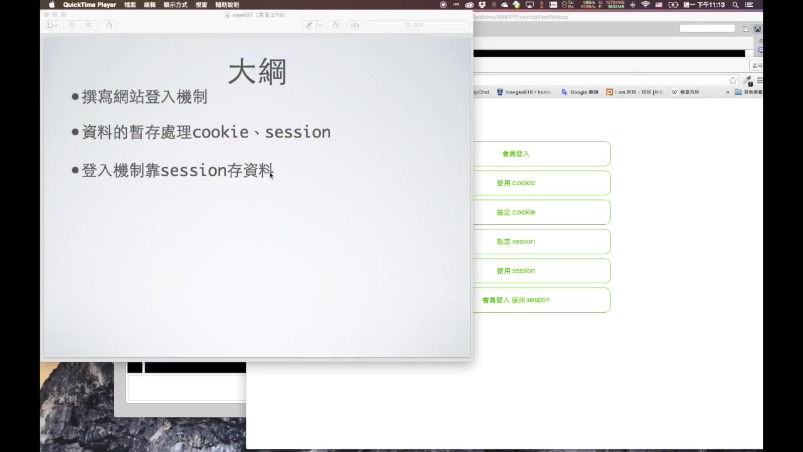Click the slide heading 大綱
This screenshot has height=452, width=803.
tap(257, 72)
